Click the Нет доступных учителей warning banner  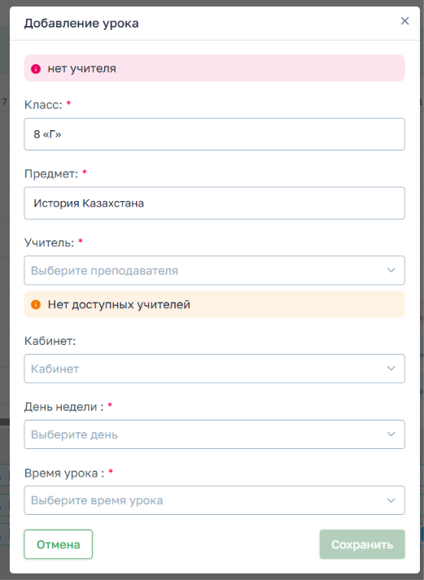215,304
